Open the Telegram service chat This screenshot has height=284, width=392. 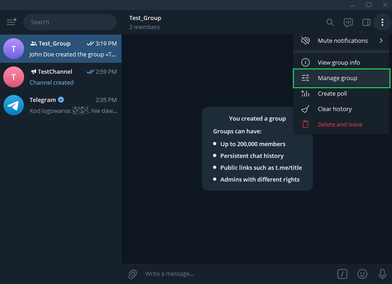[x=61, y=105]
